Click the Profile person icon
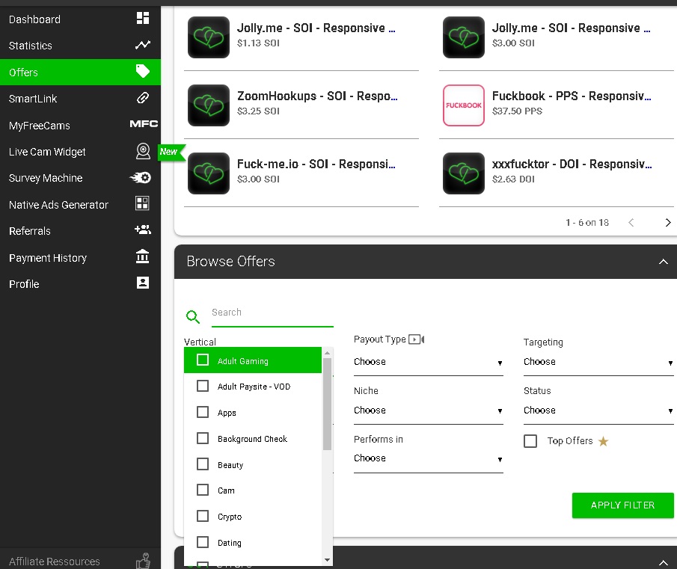 pos(142,283)
